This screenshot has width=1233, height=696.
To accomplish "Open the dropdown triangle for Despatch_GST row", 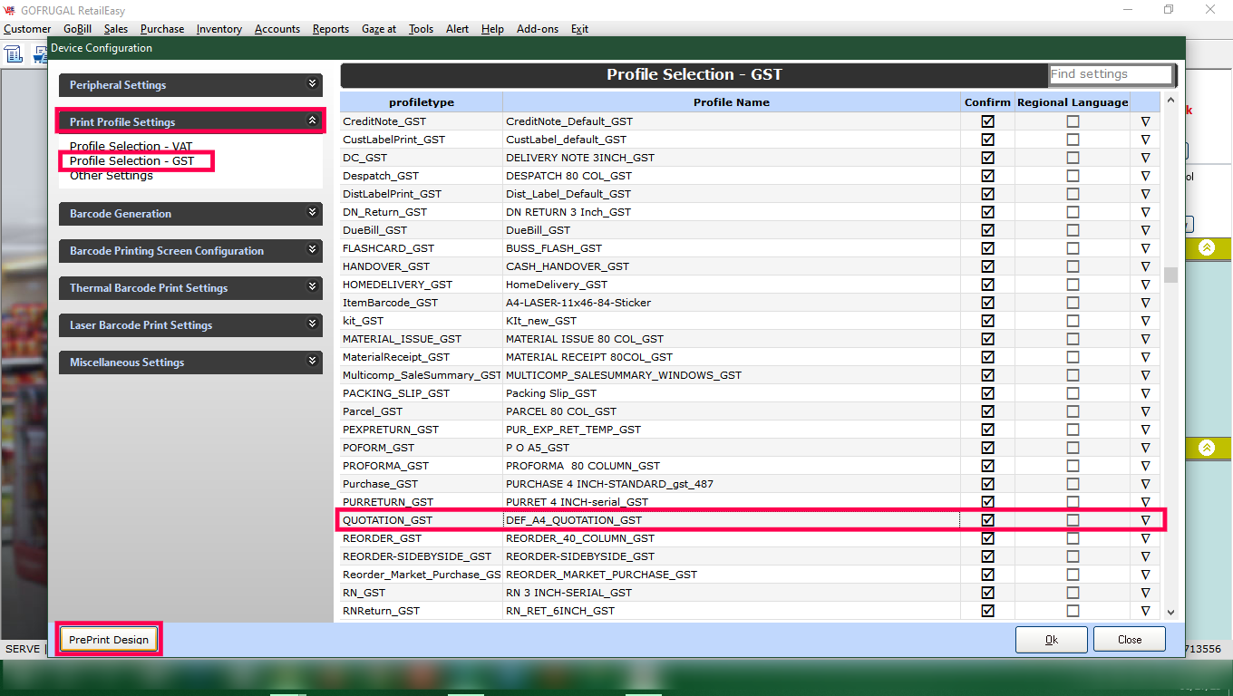I will point(1145,176).
